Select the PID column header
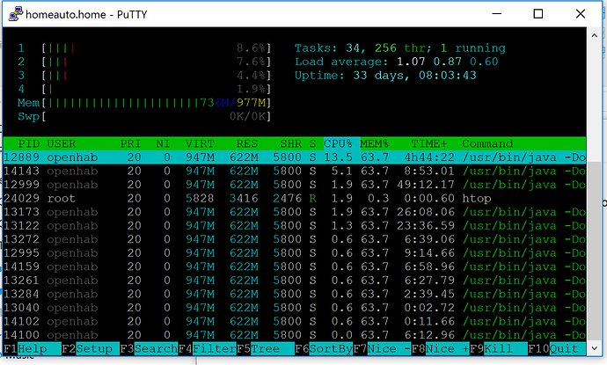Screen dimensions: 607x365 pyautogui.click(x=27, y=142)
